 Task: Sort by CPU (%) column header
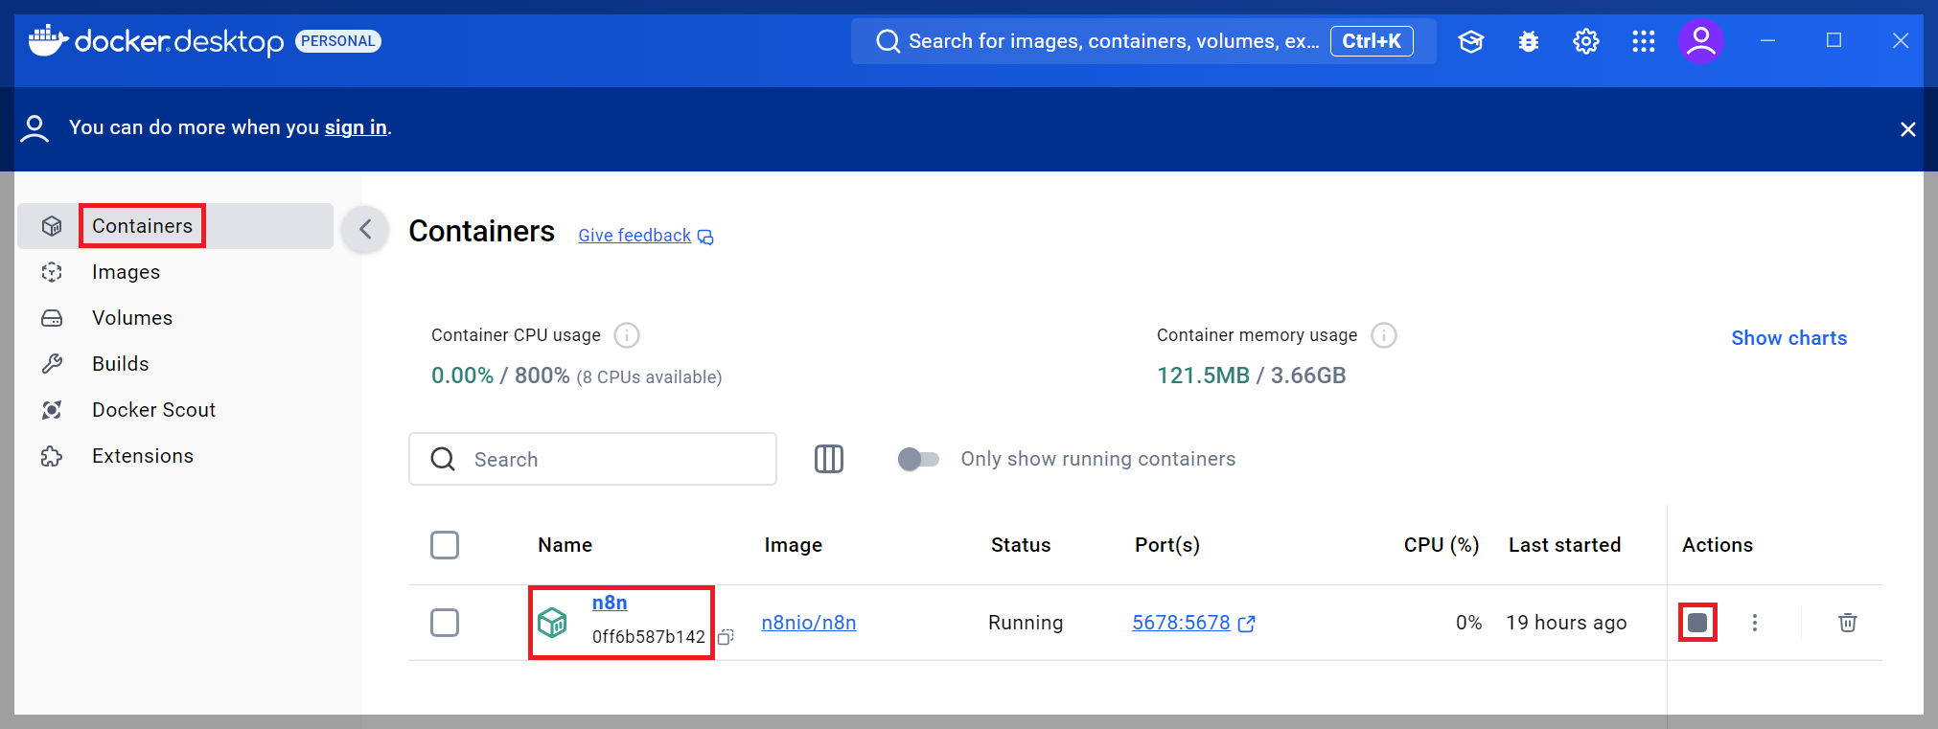pyautogui.click(x=1442, y=545)
